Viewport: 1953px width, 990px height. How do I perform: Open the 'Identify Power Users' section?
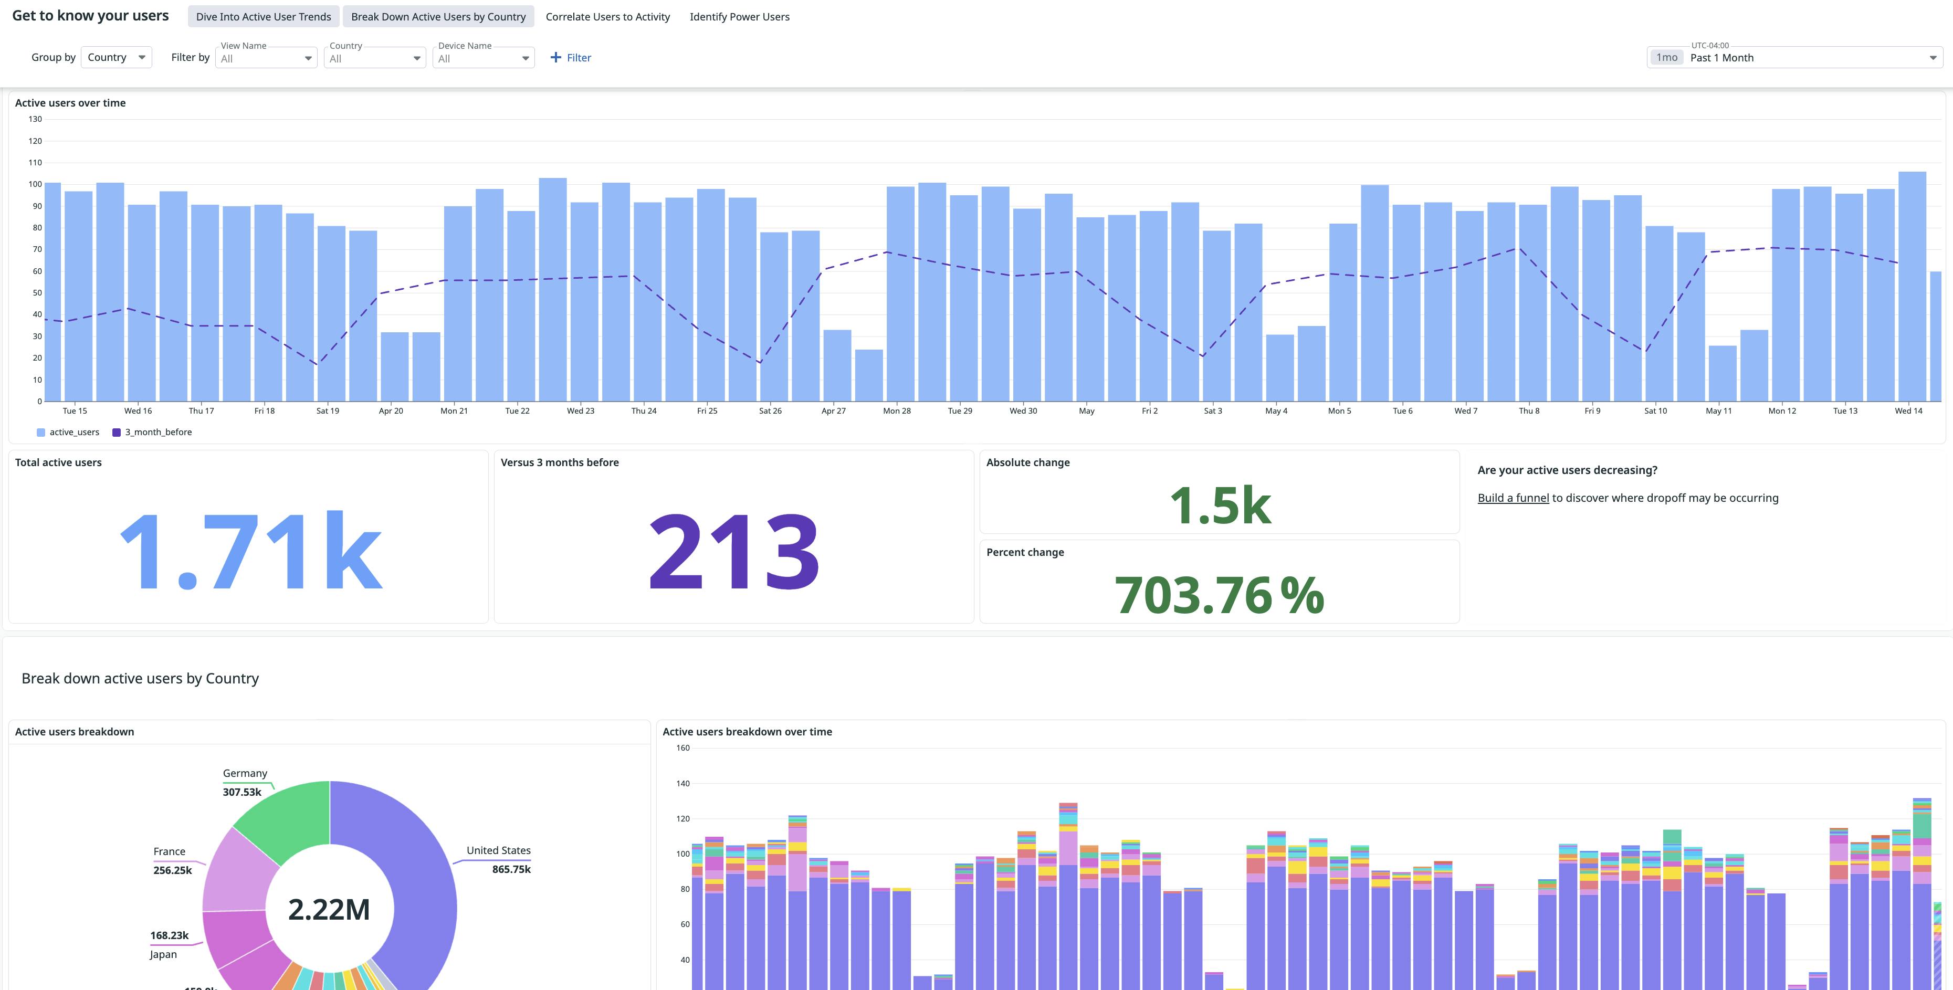click(x=739, y=16)
